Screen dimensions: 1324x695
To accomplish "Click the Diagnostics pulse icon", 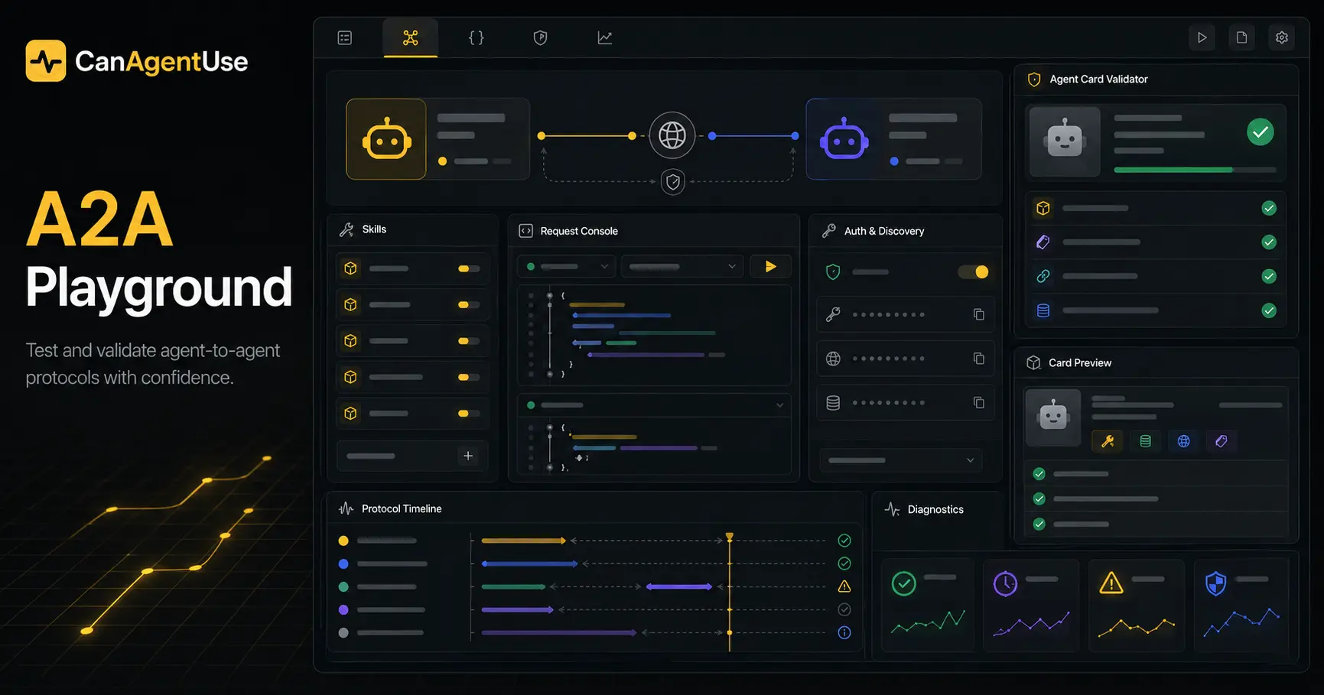I will (x=892, y=509).
